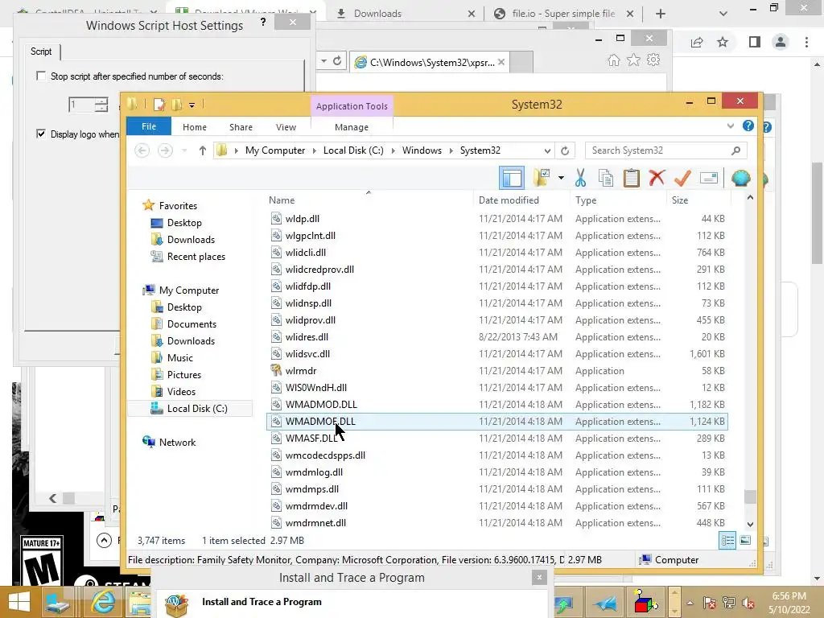Click the folder options icon with checkmark

[542, 178]
